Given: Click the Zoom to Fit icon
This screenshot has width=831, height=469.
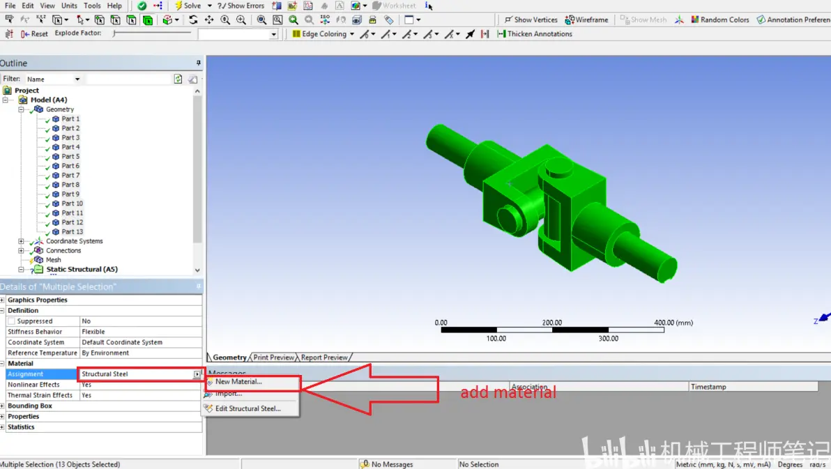Looking at the screenshot, I should (x=261, y=20).
